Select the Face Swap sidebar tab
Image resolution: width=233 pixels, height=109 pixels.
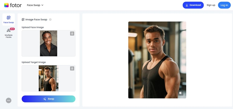tap(9, 20)
